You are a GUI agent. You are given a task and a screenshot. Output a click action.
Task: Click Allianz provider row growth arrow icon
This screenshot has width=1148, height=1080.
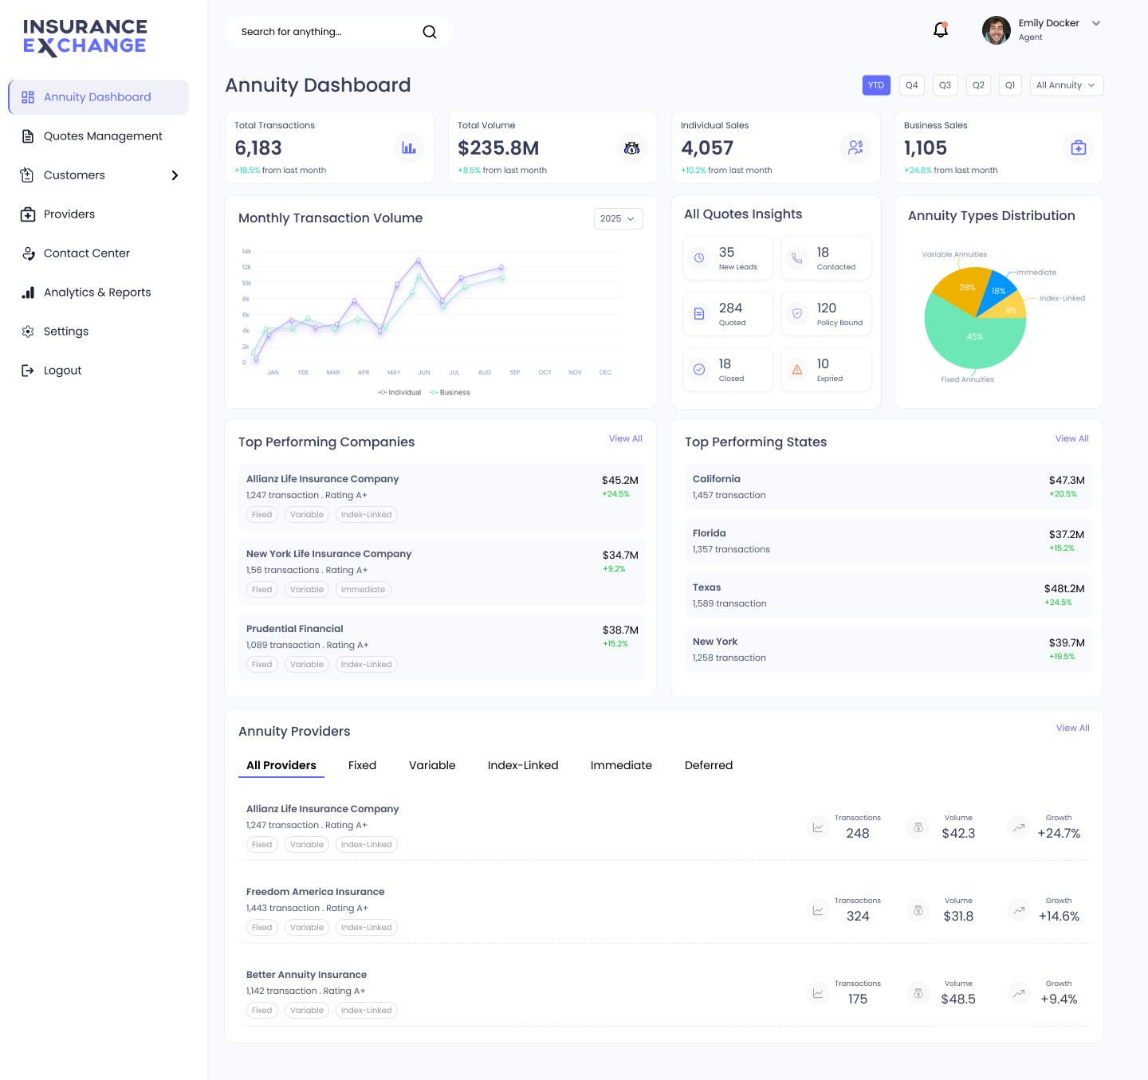point(1019,827)
